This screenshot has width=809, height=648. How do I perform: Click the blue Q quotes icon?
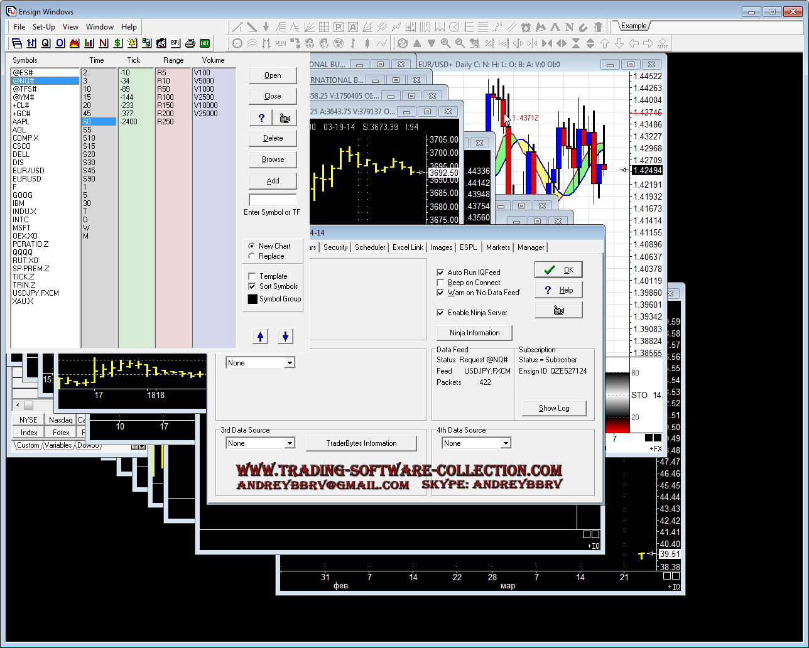[x=45, y=43]
